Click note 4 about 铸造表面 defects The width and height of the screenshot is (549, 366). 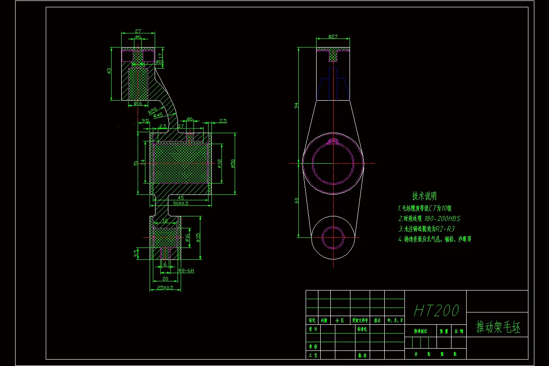[435, 239]
